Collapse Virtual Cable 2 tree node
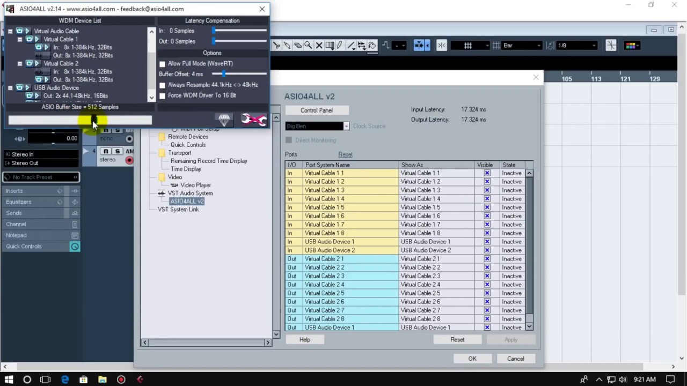Screen dimensions: 687x386 (x=20, y=63)
